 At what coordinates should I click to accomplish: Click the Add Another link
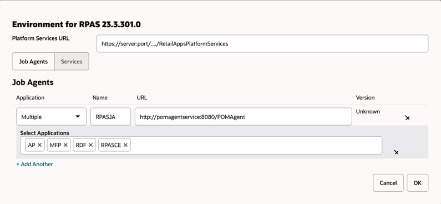(x=34, y=164)
